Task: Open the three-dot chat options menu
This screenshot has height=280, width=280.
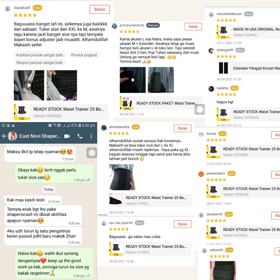Action: tap(91, 136)
